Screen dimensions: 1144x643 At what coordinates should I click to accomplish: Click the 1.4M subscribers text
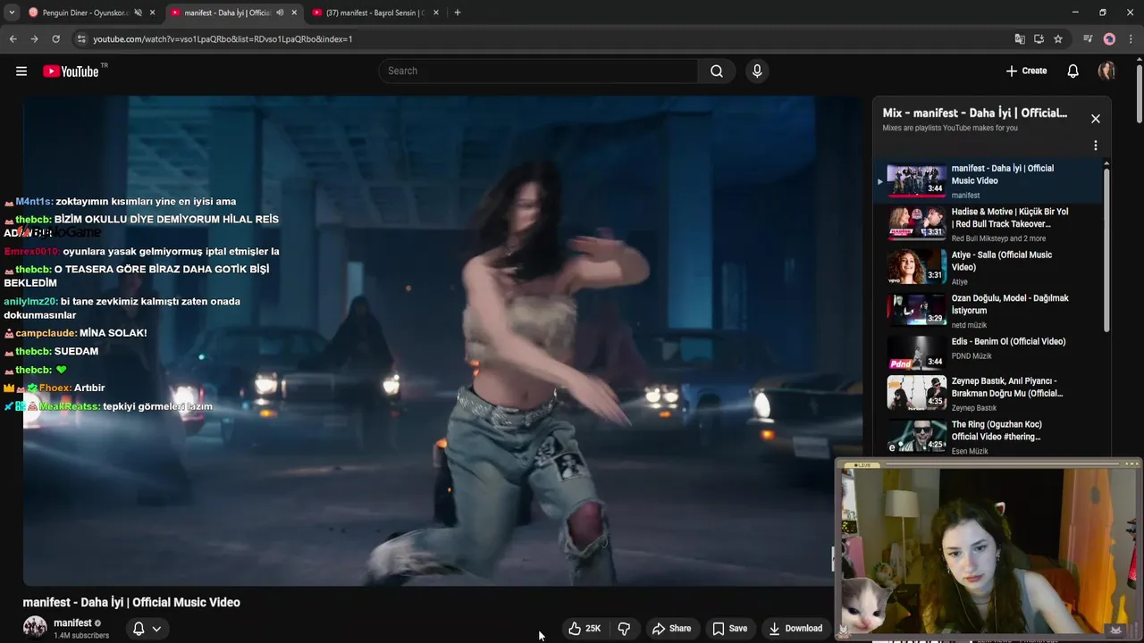pyautogui.click(x=81, y=636)
